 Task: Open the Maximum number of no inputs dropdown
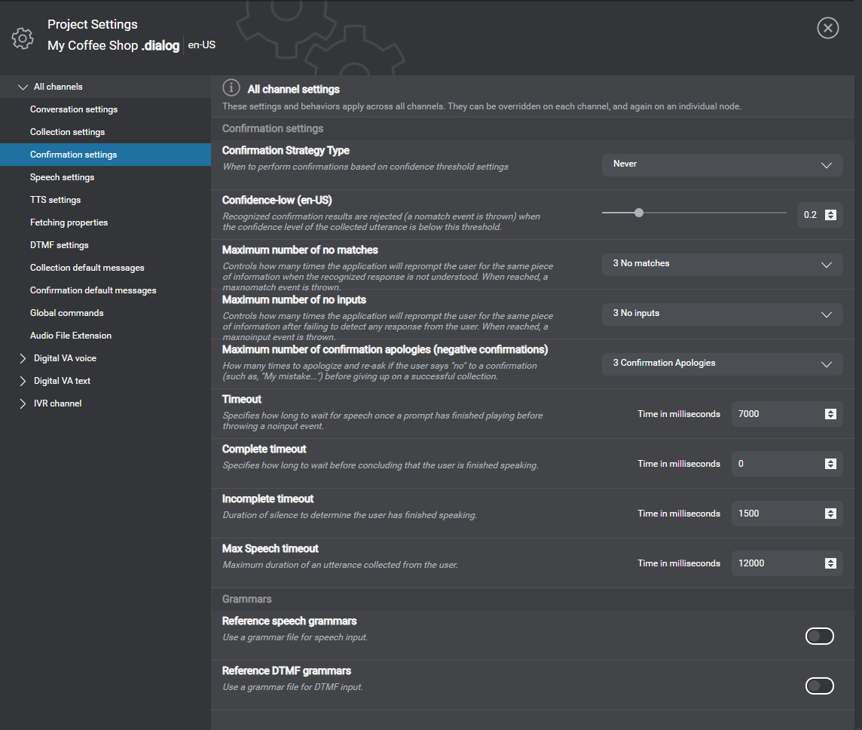coord(721,314)
